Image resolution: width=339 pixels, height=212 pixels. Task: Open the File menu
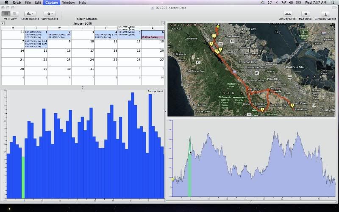tap(28, 3)
